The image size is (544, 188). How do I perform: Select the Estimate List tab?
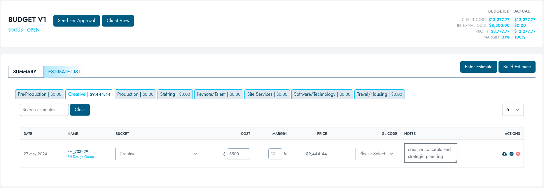pos(64,72)
